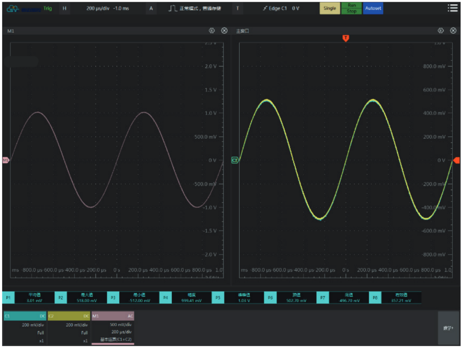Select the orange trigger level arrow marker
Image resolution: width=463 pixels, height=351 pixels.
pyautogui.click(x=457, y=160)
